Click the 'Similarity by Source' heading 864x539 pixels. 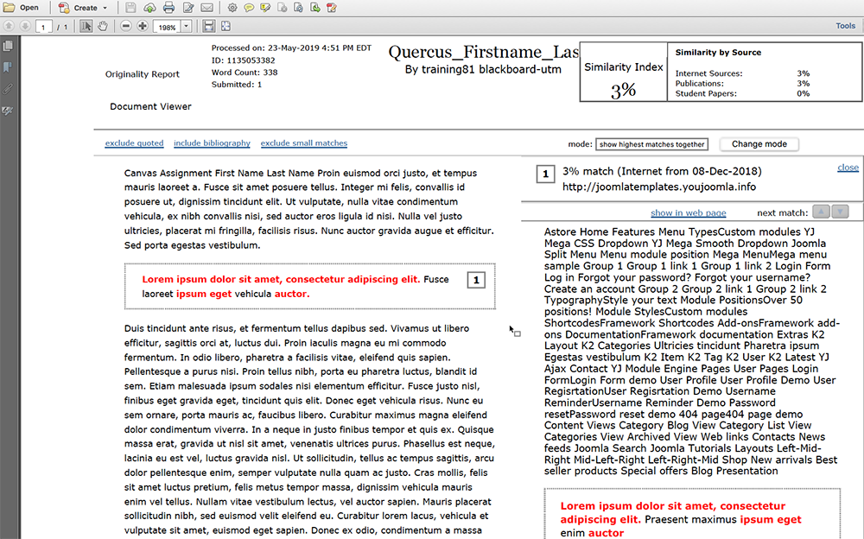coord(718,53)
